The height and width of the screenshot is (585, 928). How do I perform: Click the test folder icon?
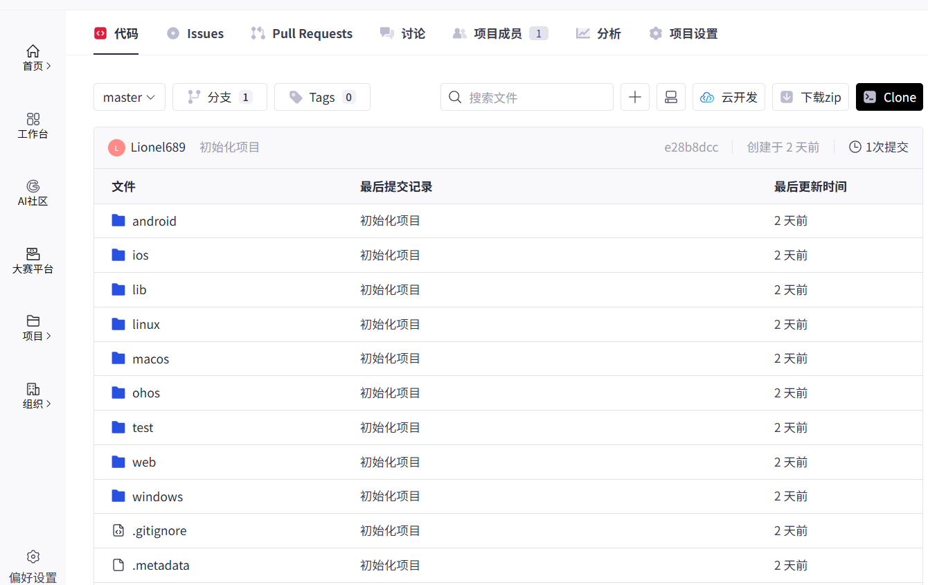[x=118, y=427]
